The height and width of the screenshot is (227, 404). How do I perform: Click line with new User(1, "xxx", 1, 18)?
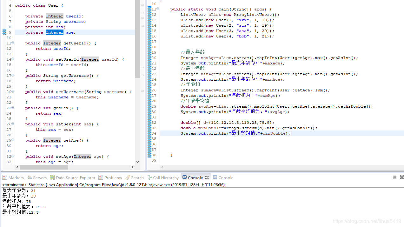click(227, 20)
